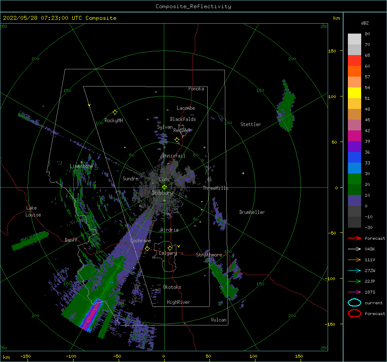This screenshot has width=387, height=362.
Task: Click the Ponoka city label
Action: click(x=196, y=89)
